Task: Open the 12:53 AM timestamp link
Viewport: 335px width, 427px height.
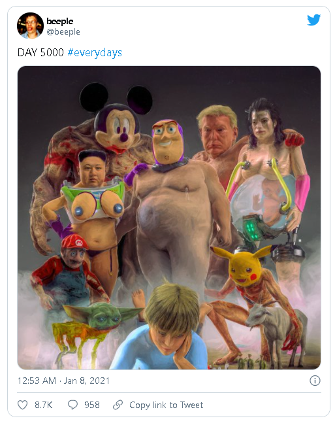Action: click(37, 381)
